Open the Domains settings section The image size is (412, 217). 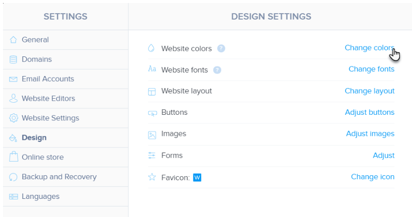click(x=65, y=59)
